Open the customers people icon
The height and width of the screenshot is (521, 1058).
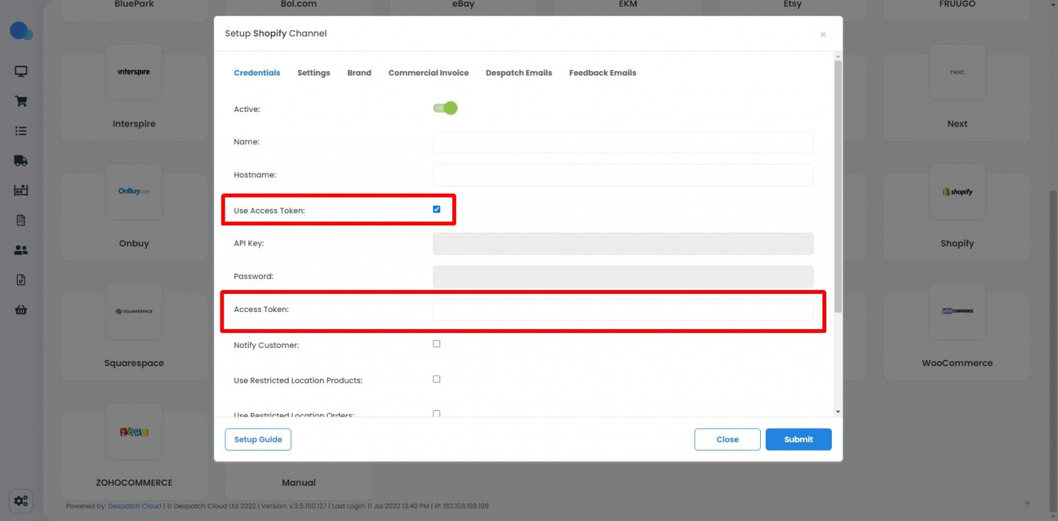[21, 250]
